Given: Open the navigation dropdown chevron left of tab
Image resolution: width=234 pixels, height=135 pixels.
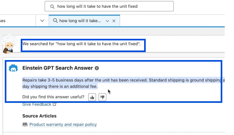Looking at the screenshot, I should coord(42,21).
